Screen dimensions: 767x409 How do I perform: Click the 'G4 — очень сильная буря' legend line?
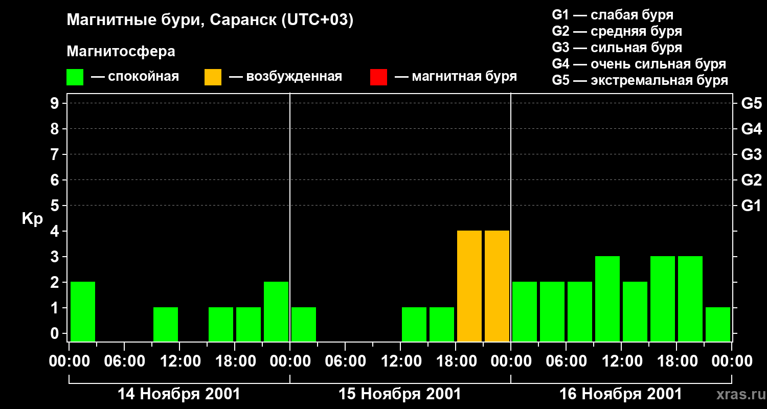[639, 64]
